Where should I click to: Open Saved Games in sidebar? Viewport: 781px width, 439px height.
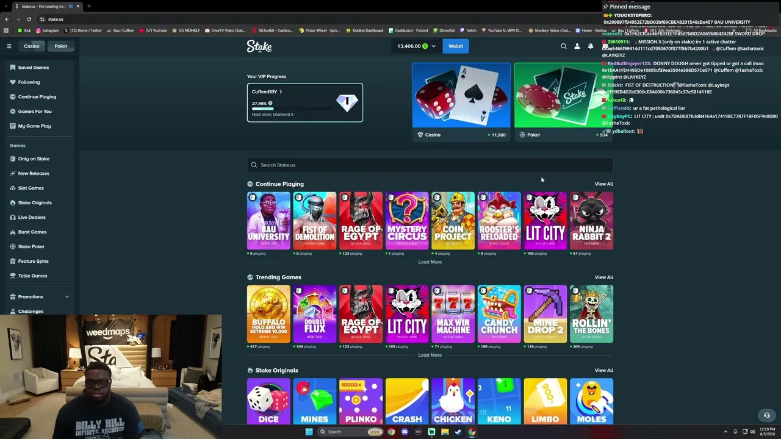click(40, 68)
